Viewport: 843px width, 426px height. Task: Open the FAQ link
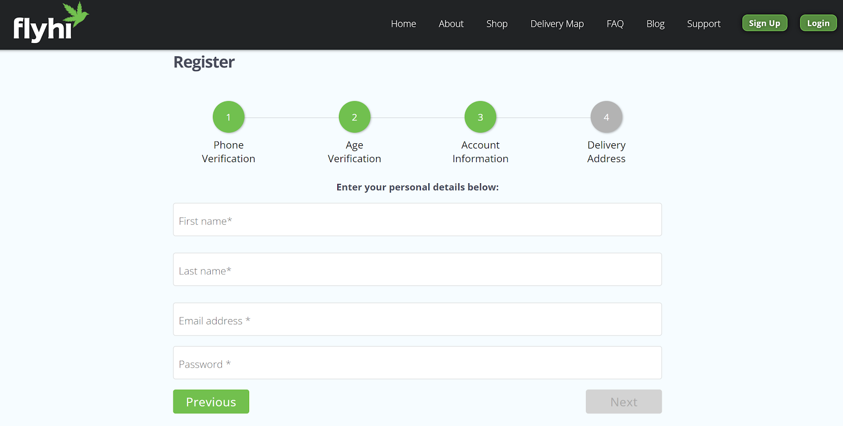point(615,24)
